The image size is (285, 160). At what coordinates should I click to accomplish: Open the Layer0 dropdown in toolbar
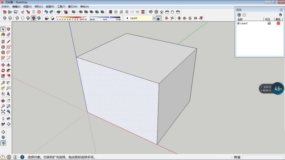[154, 18]
